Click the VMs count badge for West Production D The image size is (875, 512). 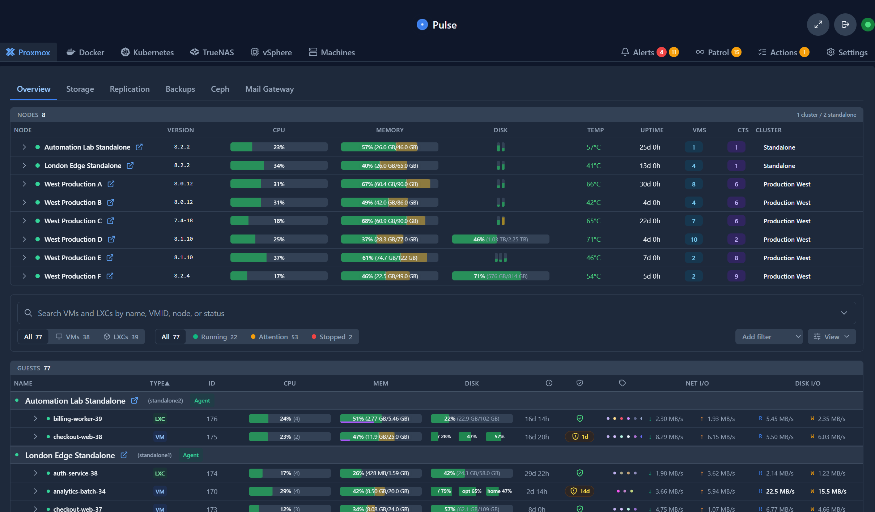pos(693,239)
